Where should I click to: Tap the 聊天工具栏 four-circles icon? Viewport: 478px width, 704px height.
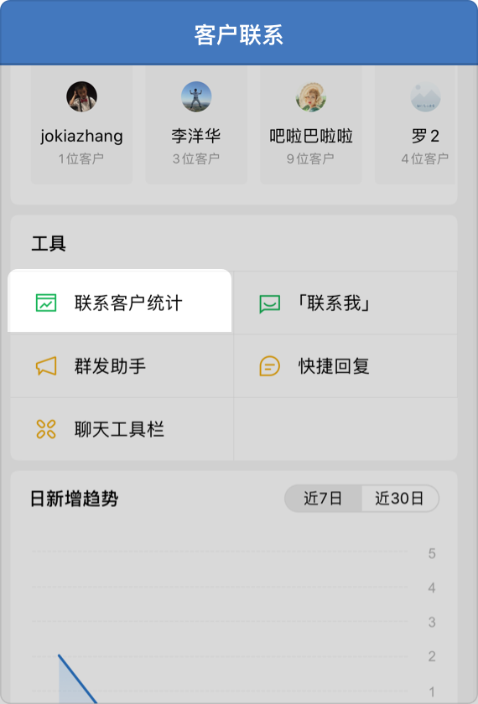pos(46,429)
